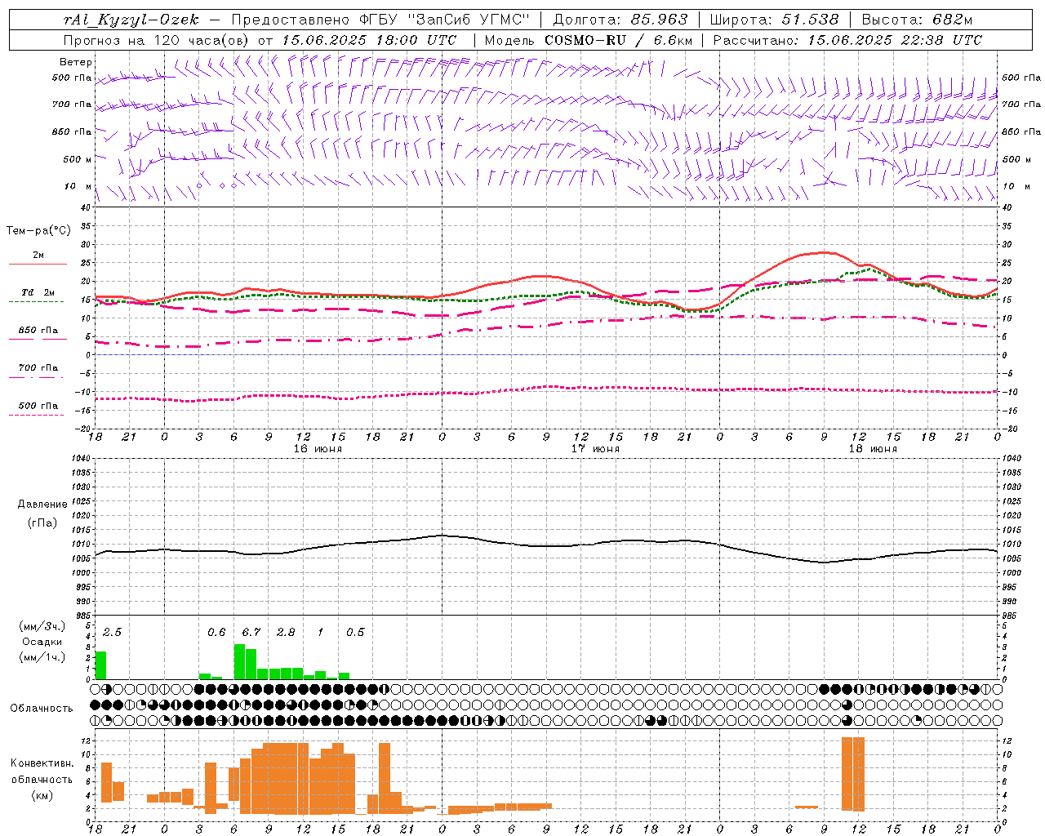Image resolution: width=1045 pixels, height=836 pixels.
Task: Click the precipitation total 6.7
Action: pyautogui.click(x=251, y=632)
